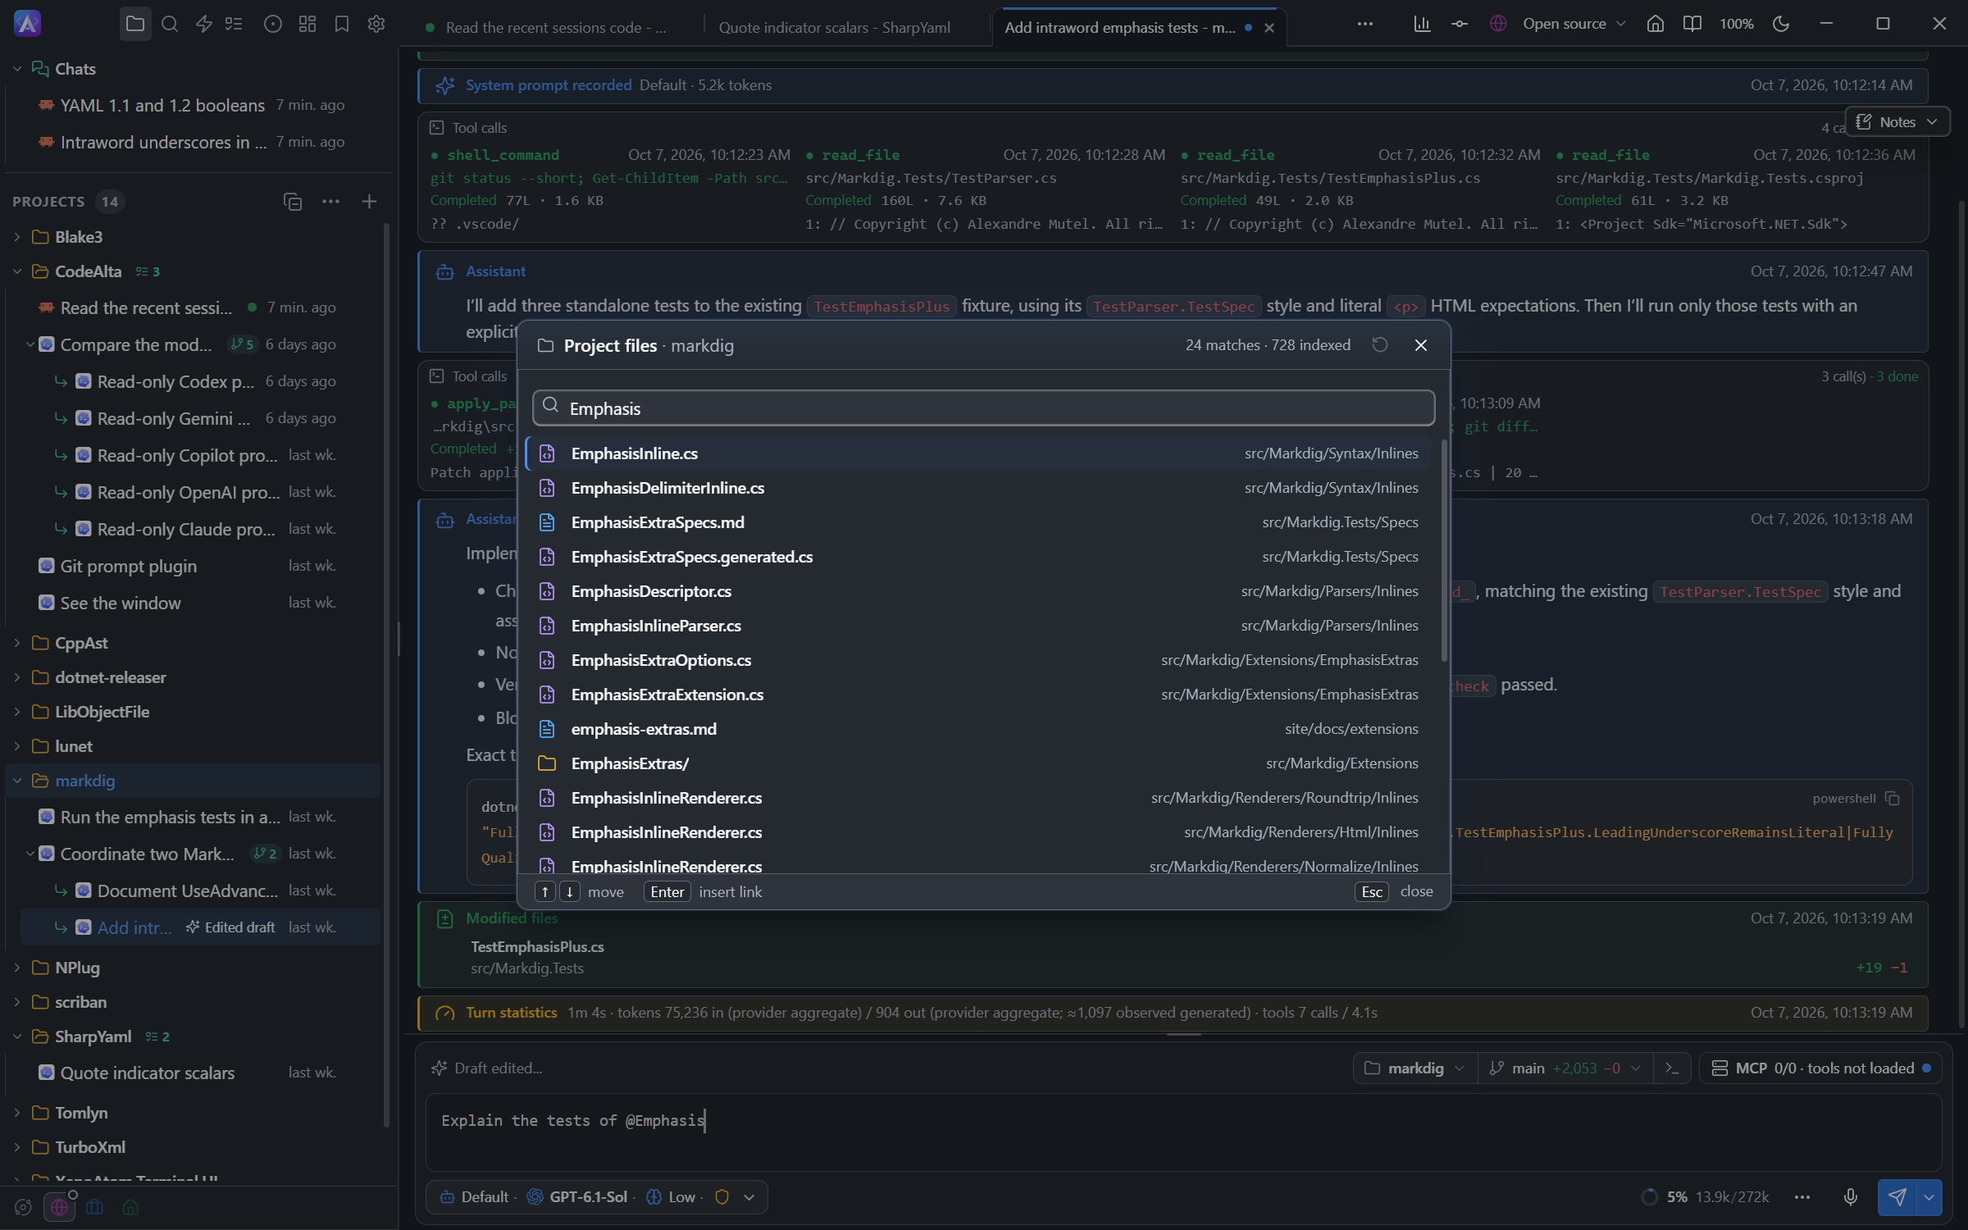Open the Notes dropdown
The image size is (1968, 1230).
(x=1897, y=122)
